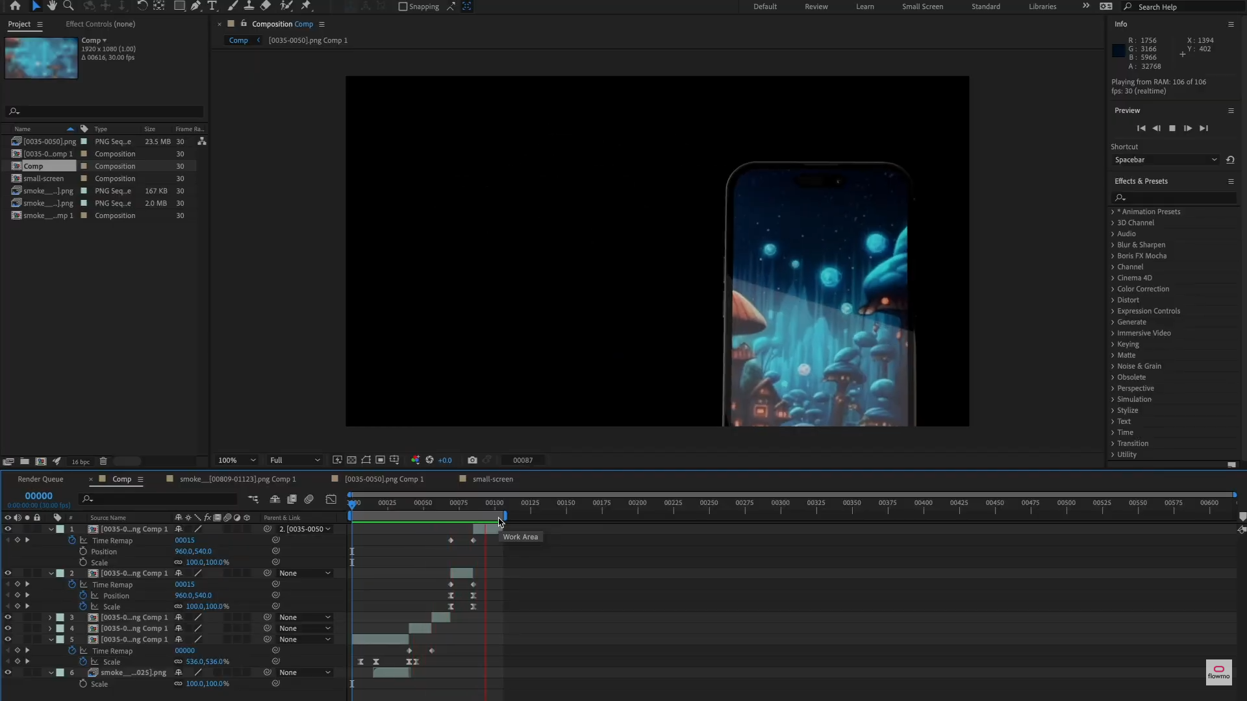Open the 100% magnification dropdown
Image resolution: width=1247 pixels, height=701 pixels.
pos(237,460)
